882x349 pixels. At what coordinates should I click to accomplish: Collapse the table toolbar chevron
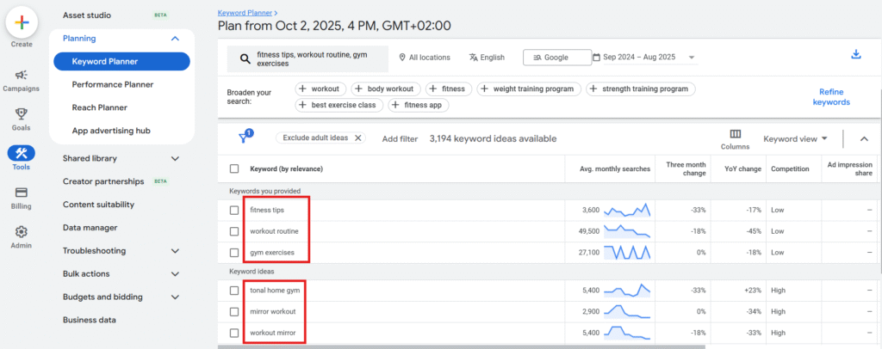[864, 139]
